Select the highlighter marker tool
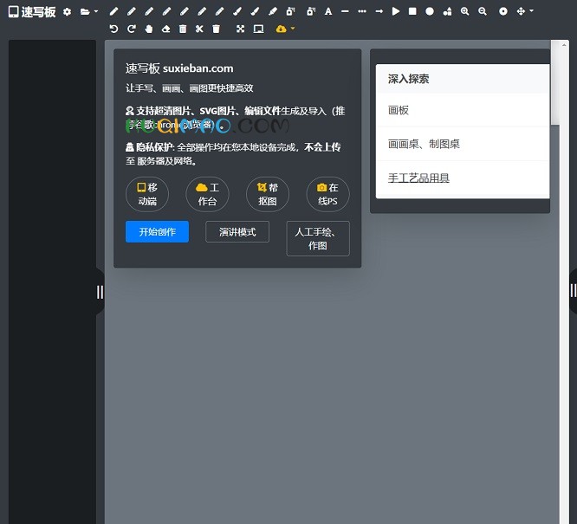The image size is (577, 524). [273, 12]
